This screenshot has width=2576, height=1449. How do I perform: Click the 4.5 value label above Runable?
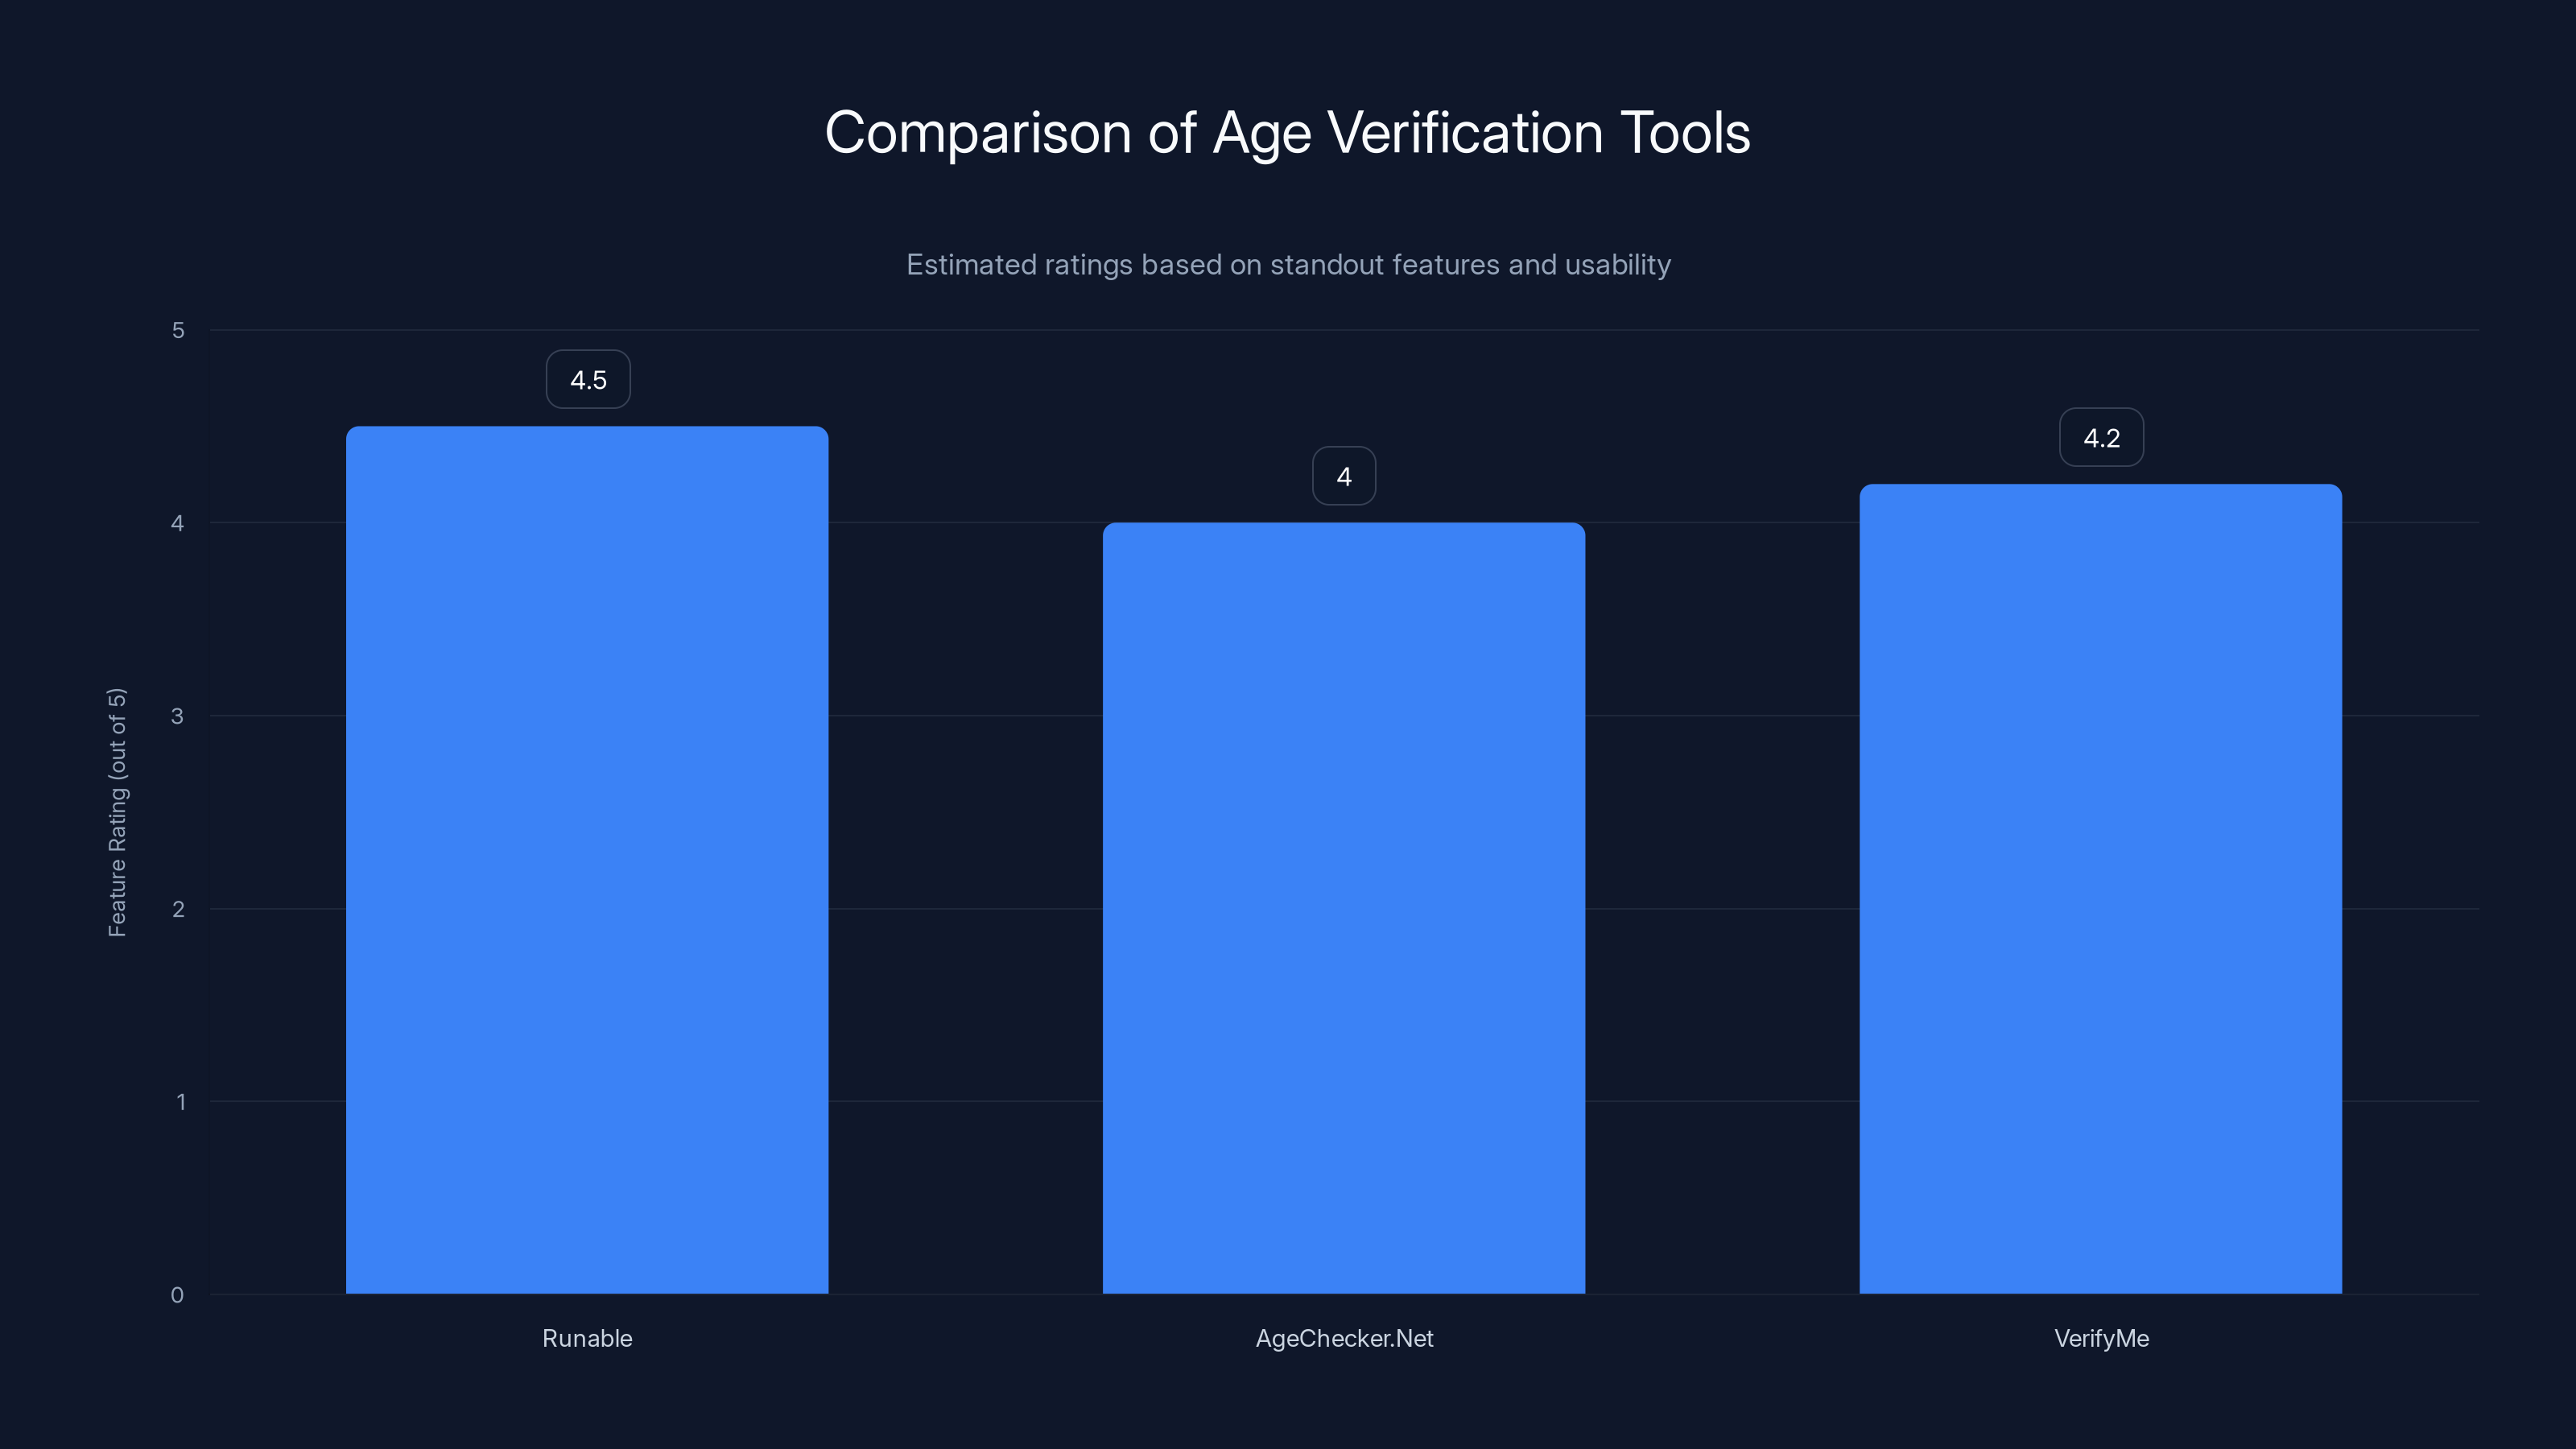point(588,378)
